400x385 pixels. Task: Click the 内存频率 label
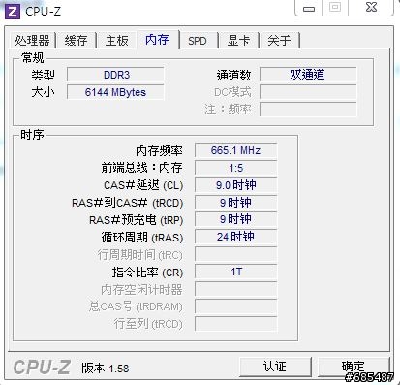point(159,150)
